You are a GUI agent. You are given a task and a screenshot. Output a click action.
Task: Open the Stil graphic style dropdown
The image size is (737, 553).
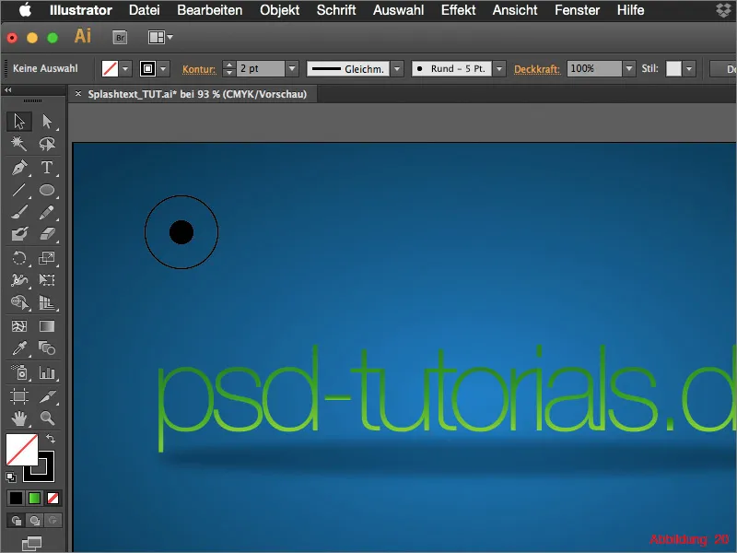689,68
